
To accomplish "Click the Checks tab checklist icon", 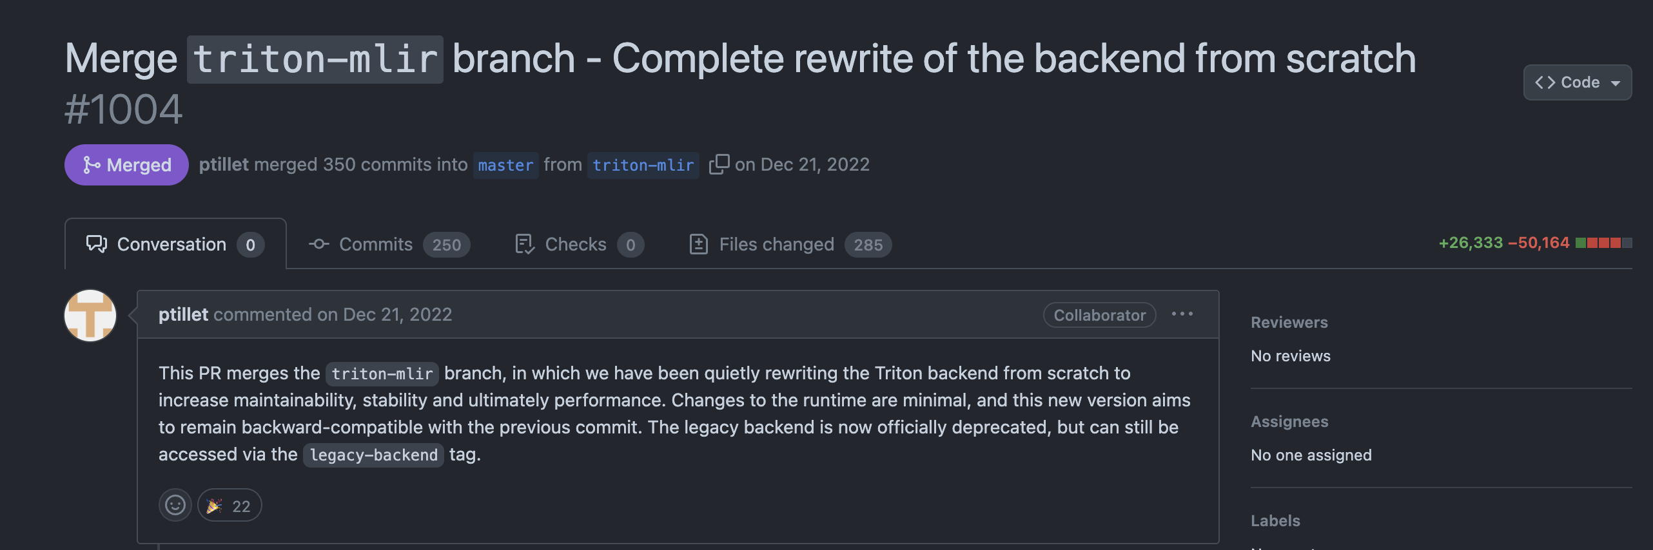I will pos(525,244).
